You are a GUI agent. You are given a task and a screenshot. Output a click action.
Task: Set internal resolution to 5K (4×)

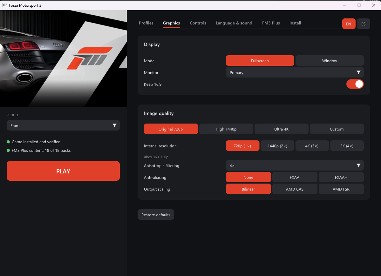(347, 146)
